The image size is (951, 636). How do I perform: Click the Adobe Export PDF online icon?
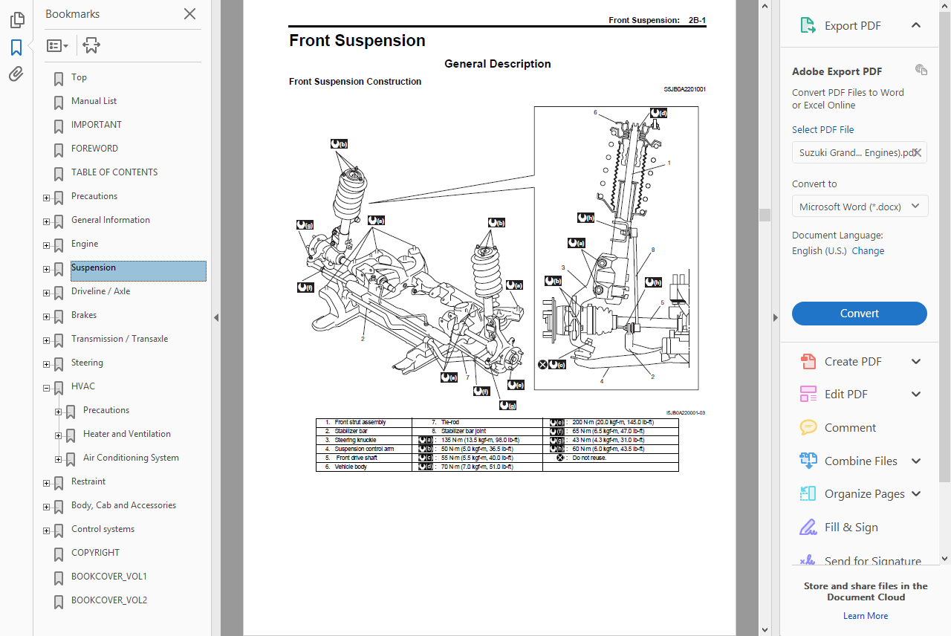(921, 69)
